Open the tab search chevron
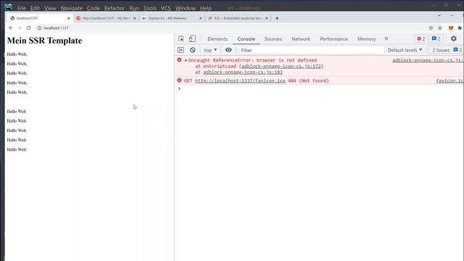 click(439, 15)
